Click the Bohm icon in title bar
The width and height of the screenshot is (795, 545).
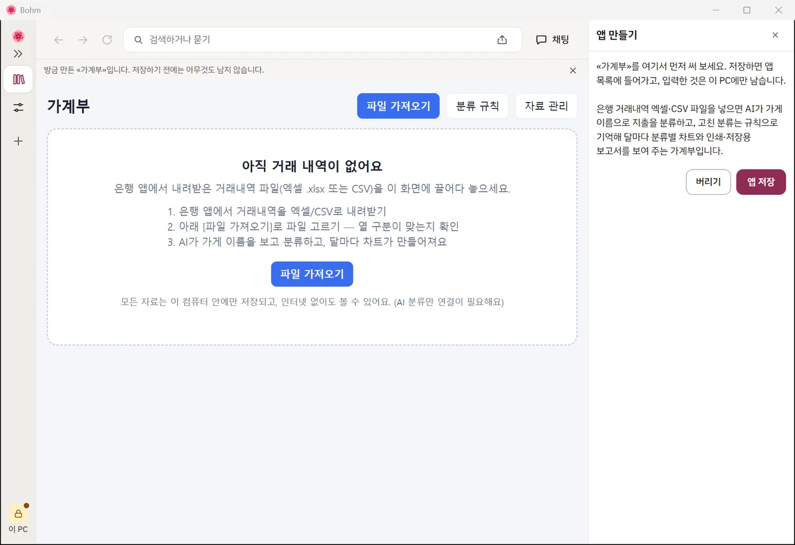(x=11, y=10)
